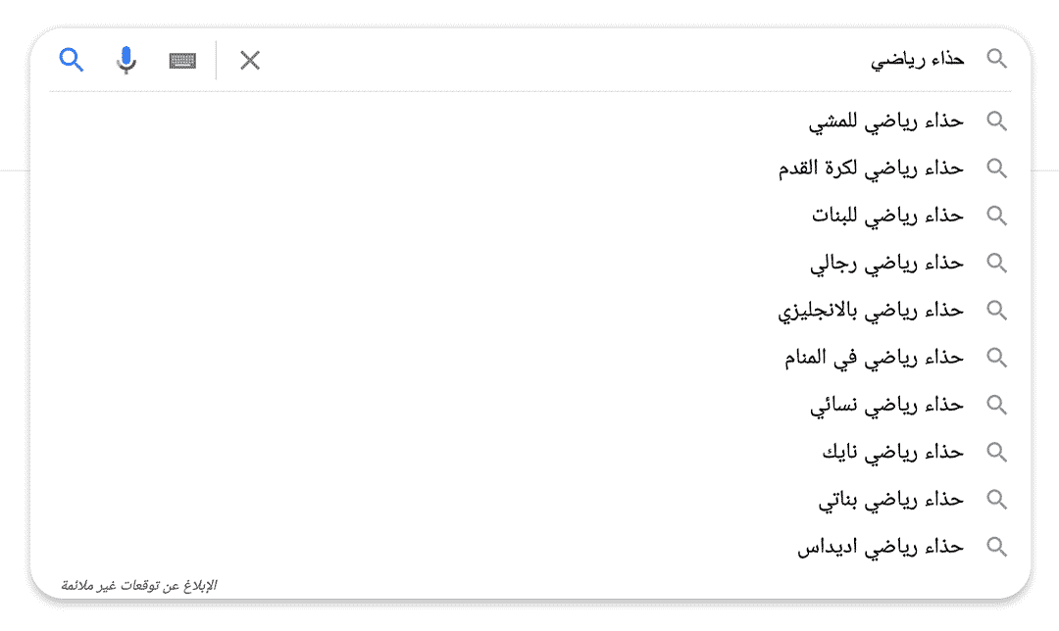Click the magnifier icon next to "حذاء رياضي للبنات"
Image resolution: width=1059 pixels, height=631 pixels.
[x=997, y=216]
